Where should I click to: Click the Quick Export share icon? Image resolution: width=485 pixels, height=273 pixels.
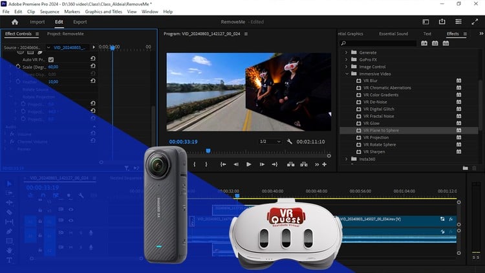point(442,21)
